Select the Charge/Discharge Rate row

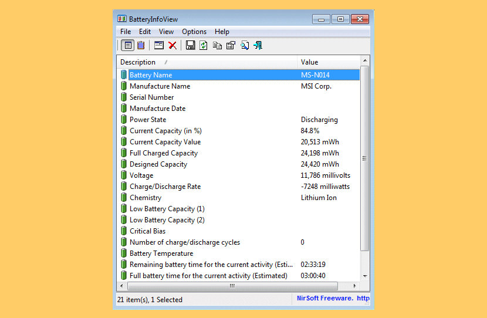click(239, 187)
